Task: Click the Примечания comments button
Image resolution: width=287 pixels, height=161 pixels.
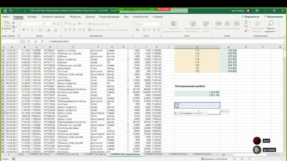Action: coord(273,17)
